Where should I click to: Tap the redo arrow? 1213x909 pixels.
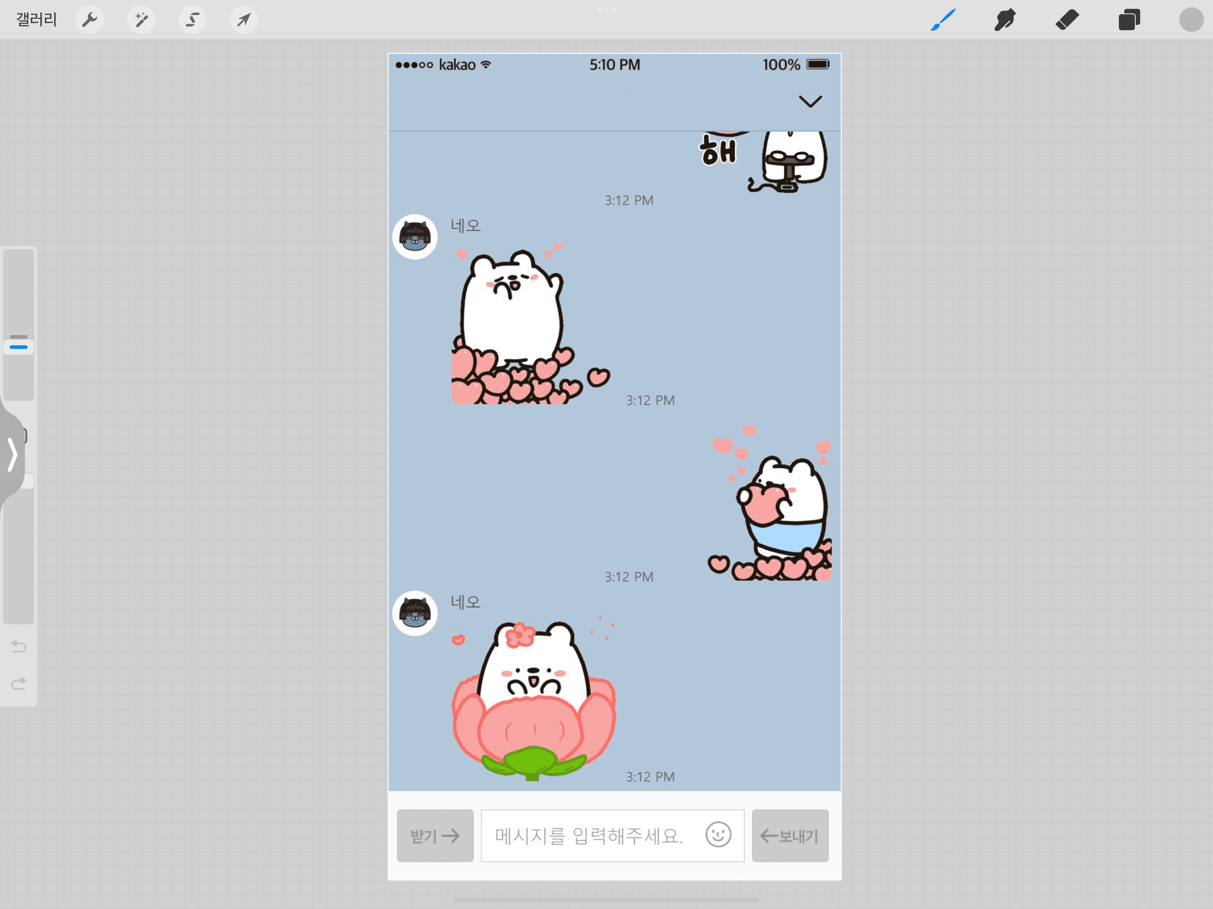click(19, 683)
